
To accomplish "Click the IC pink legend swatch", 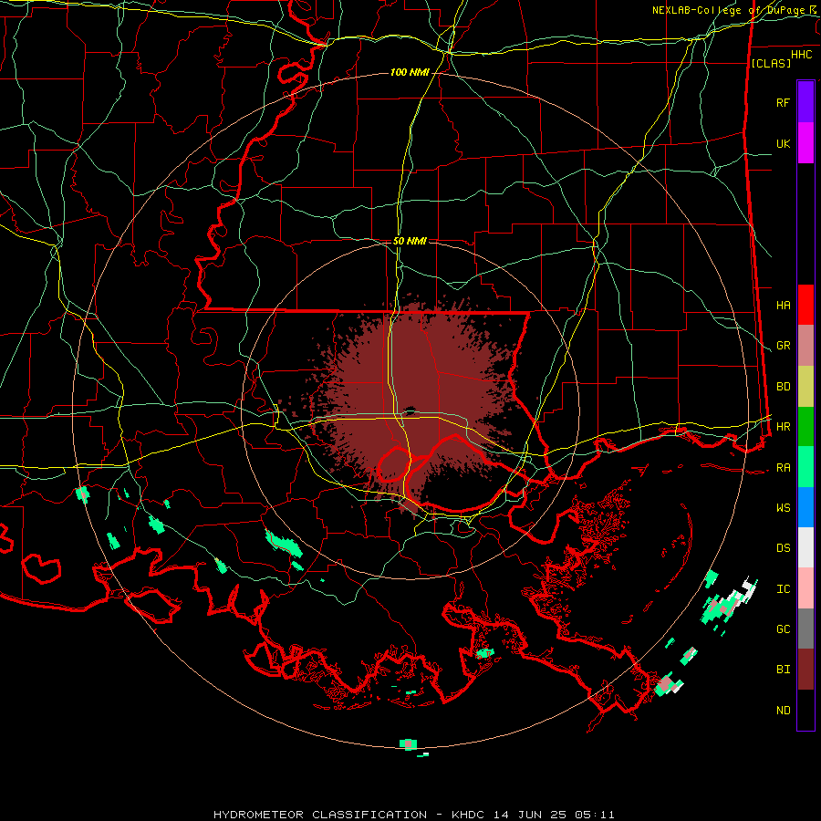I will click(805, 588).
